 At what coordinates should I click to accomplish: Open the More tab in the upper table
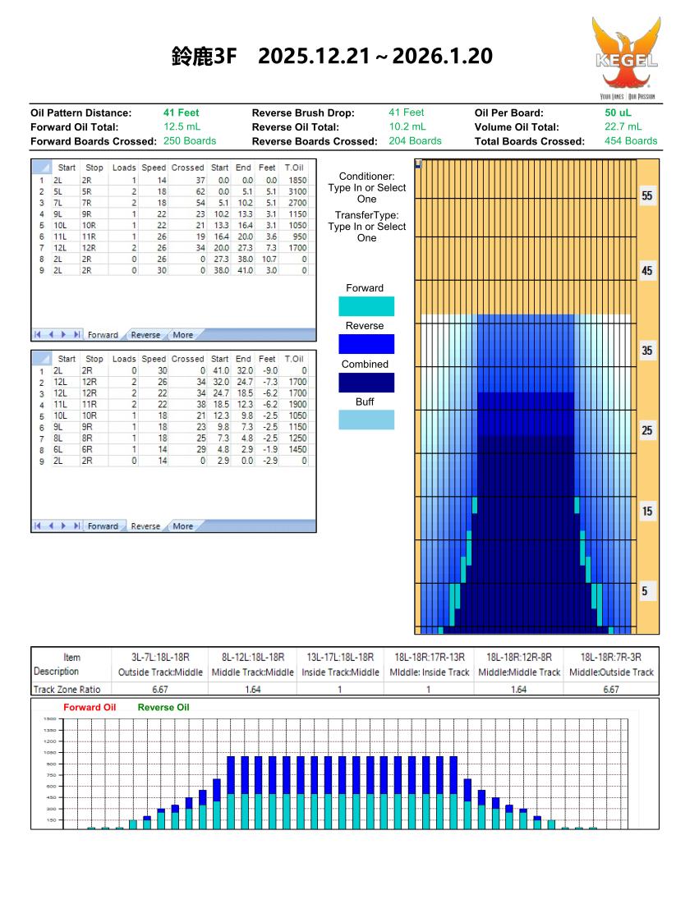tap(182, 335)
